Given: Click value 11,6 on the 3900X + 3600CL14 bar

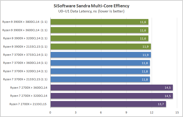Looking at the screenshot, I should [x=143, y=30].
